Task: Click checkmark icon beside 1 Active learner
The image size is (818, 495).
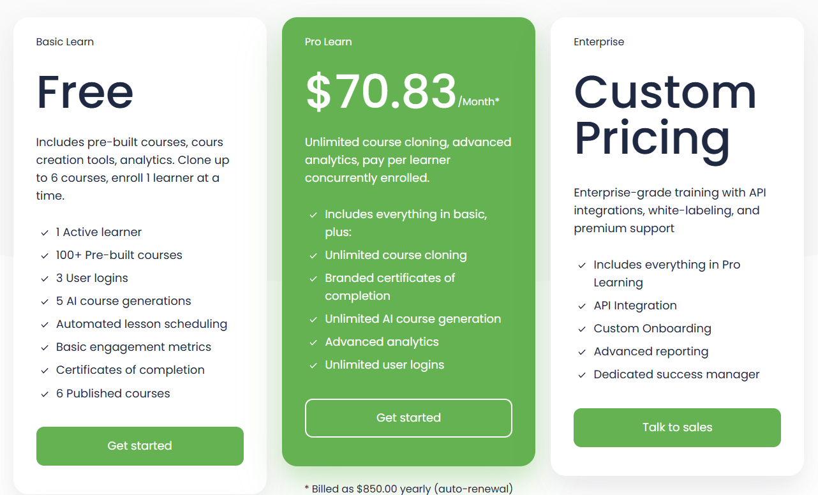Action: (45, 233)
